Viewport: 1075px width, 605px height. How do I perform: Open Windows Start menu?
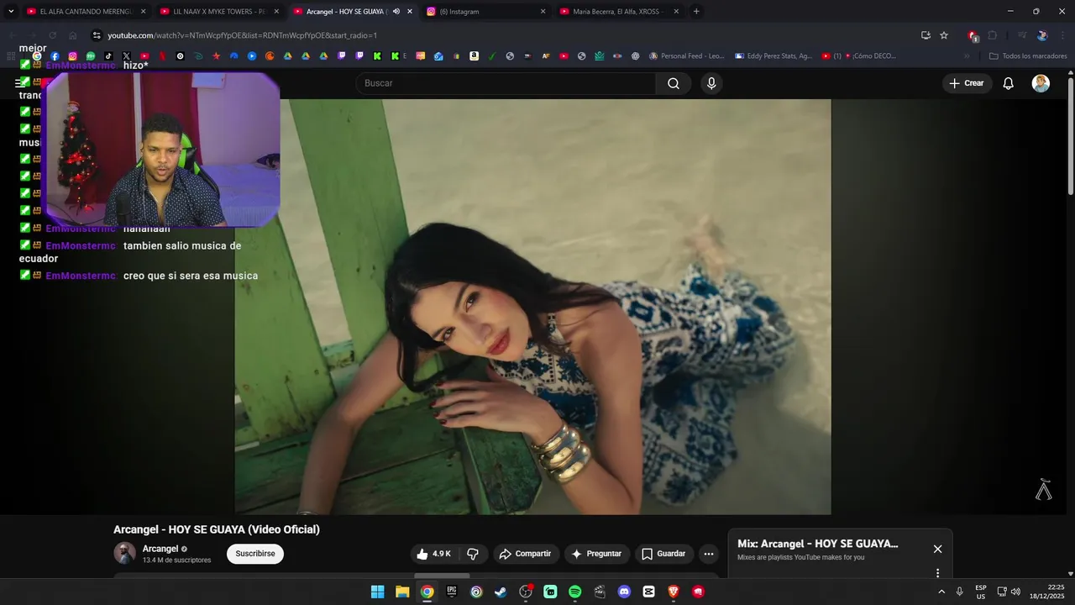click(x=378, y=592)
